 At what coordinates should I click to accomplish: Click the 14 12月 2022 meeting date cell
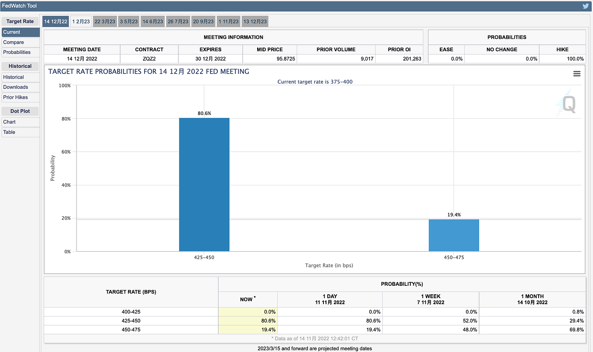point(82,59)
